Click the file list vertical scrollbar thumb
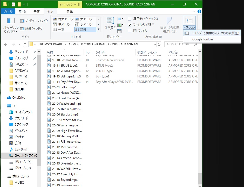The height and width of the screenshot is (187, 244). (200, 179)
